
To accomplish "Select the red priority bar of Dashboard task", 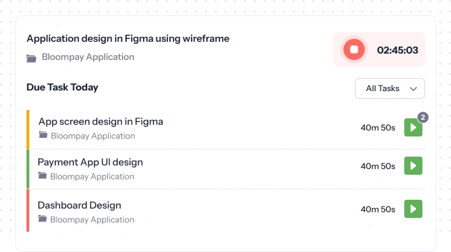I will (28, 210).
